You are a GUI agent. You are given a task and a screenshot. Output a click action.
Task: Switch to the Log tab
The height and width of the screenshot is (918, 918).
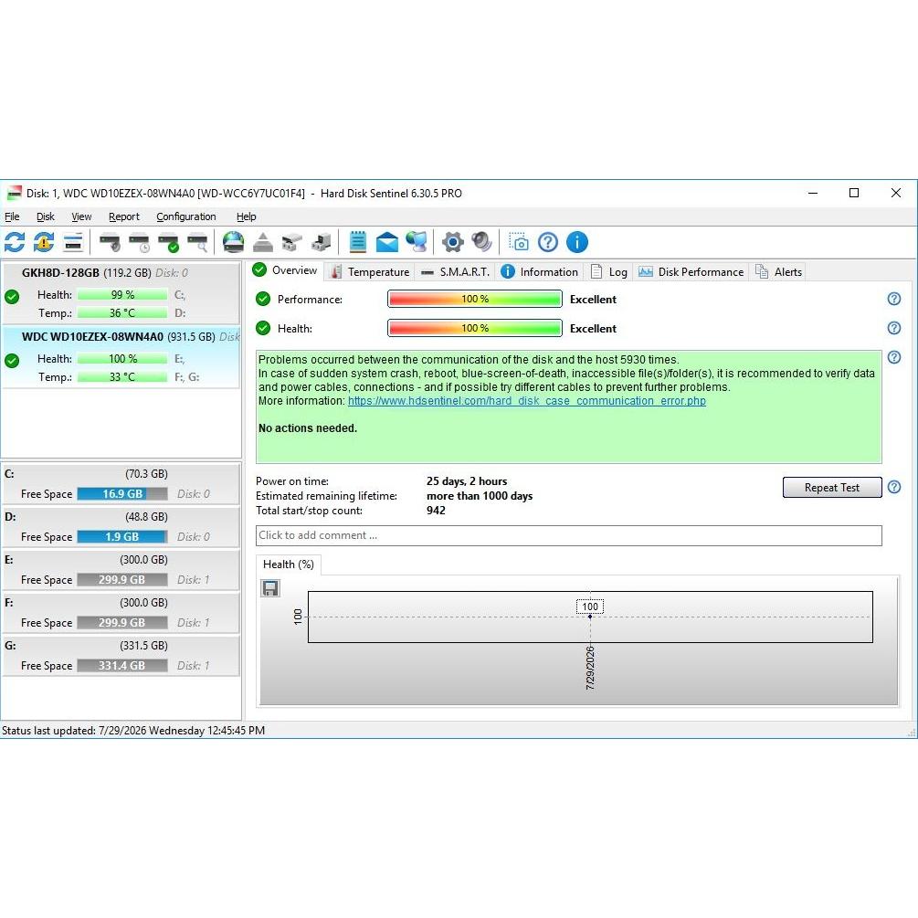coord(609,271)
